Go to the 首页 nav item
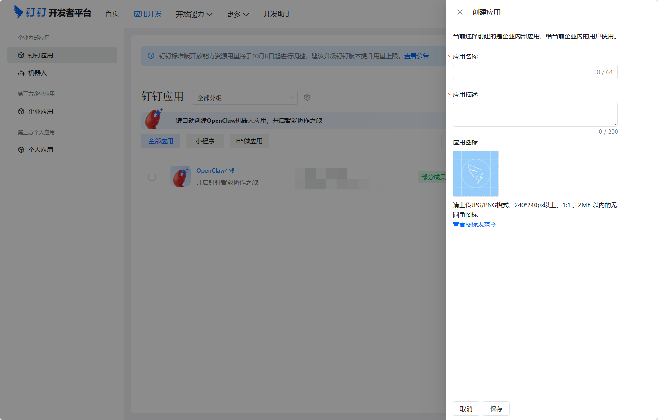Viewport: 658px width, 420px height. (x=112, y=14)
